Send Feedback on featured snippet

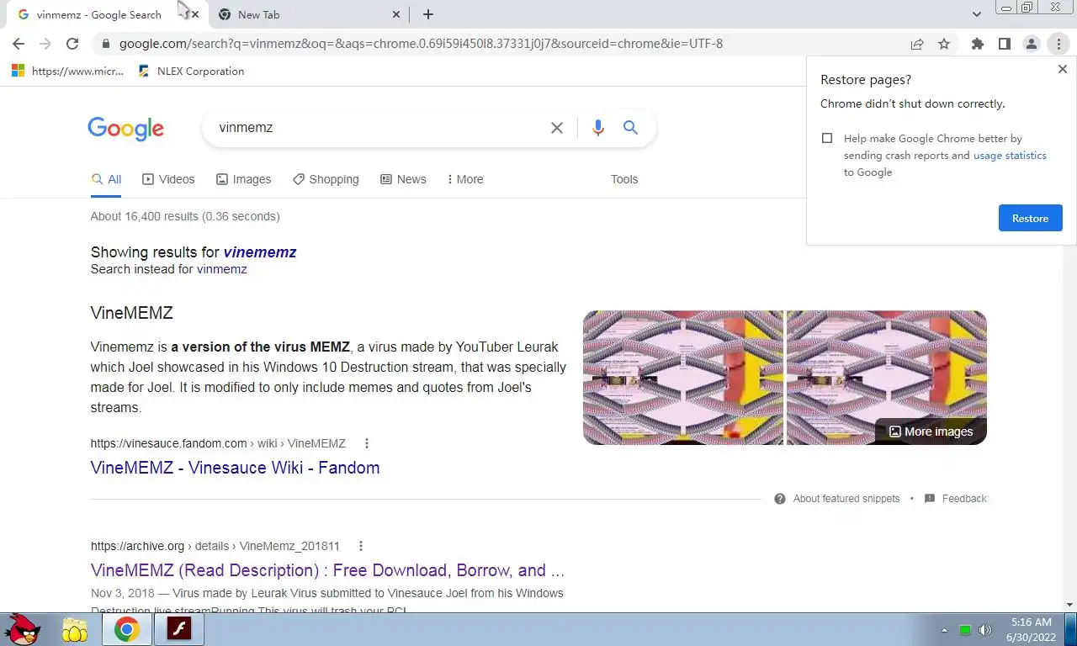coord(955,499)
